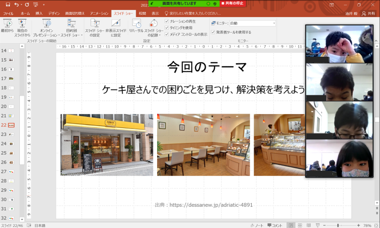Switch to Normal view icon in status bar
This screenshot has width=380, height=228.
[x=291, y=225]
